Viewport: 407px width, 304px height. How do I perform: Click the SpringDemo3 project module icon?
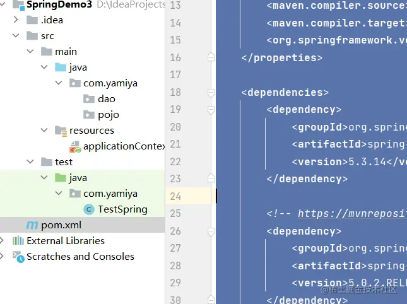click(18, 4)
